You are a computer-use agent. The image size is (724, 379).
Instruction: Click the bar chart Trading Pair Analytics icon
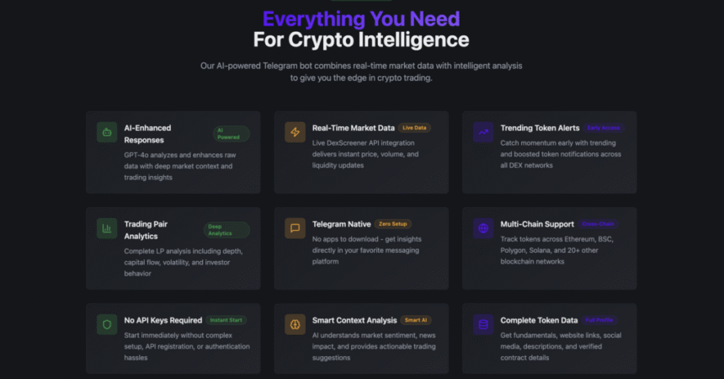tap(107, 228)
